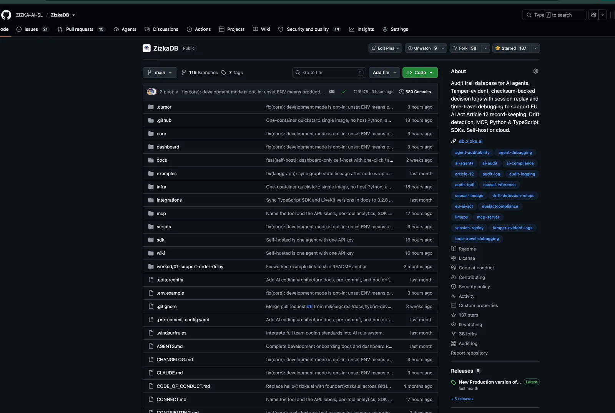
Task: Switch to the Pull requests tab
Action: click(x=81, y=29)
